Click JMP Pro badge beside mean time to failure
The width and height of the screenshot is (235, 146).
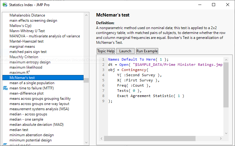click(5, 88)
